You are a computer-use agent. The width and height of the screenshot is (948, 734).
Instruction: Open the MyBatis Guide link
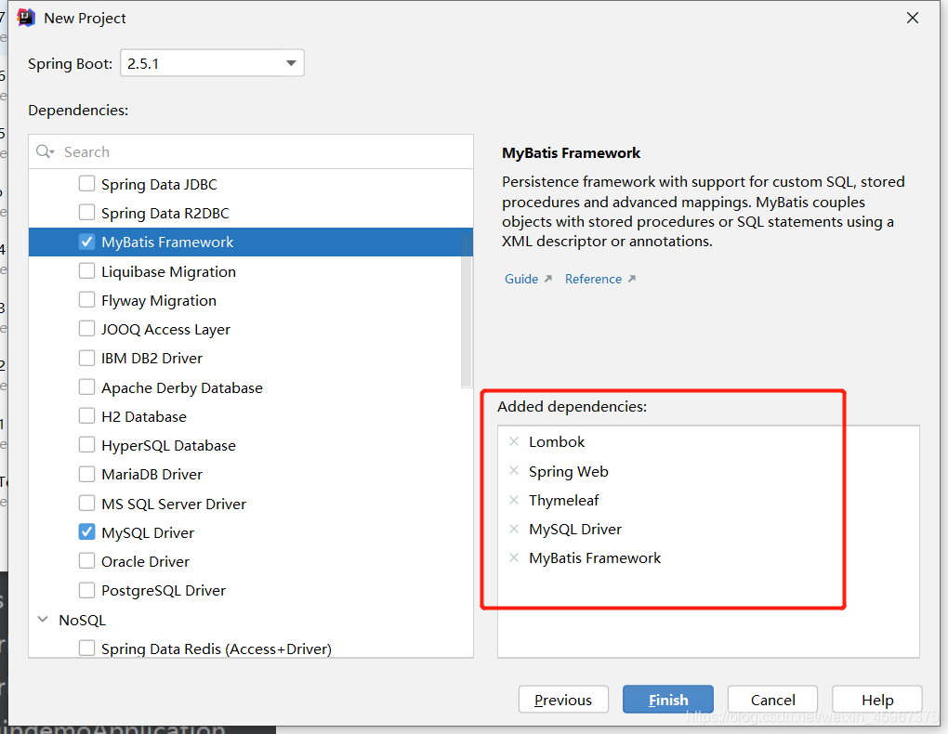tap(520, 278)
